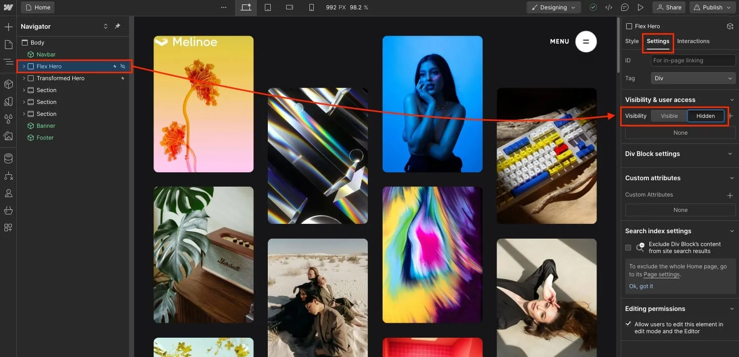Set visibility to Visible
The image size is (739, 357).
[x=669, y=116]
